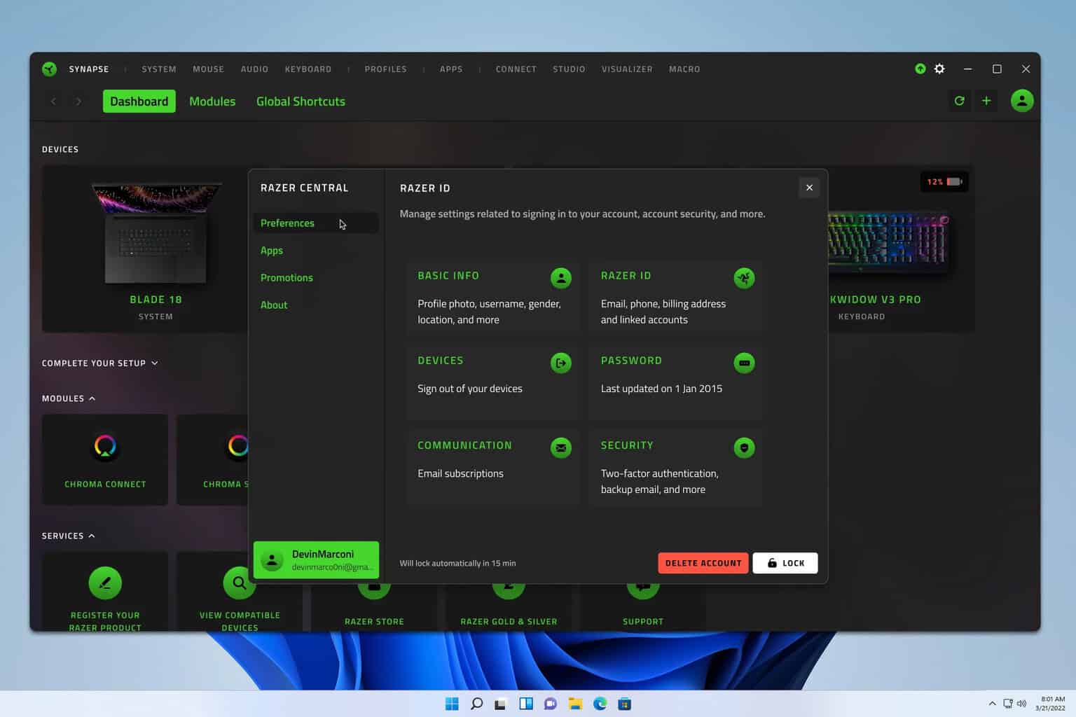Close the Razer Central dialog
This screenshot has height=717, width=1076.
pyautogui.click(x=809, y=188)
